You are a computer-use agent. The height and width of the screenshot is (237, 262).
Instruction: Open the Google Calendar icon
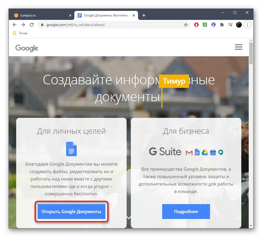pyautogui.click(x=213, y=152)
